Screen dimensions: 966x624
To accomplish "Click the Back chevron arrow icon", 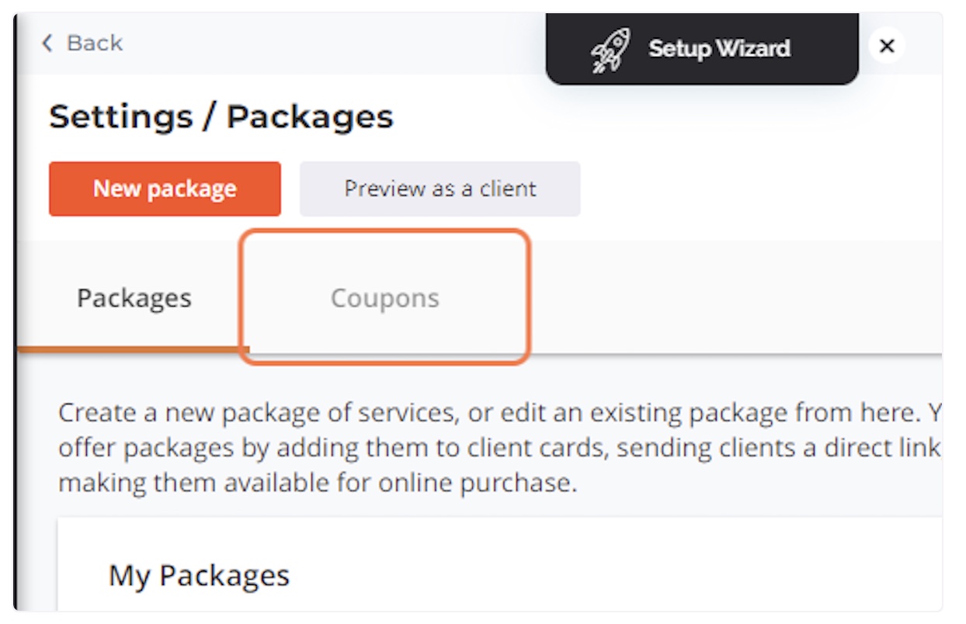I will pyautogui.click(x=47, y=43).
